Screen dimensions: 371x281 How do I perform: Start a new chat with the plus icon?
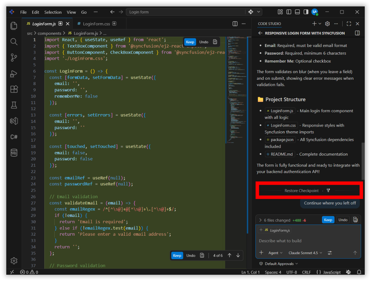pyautogui.click(x=314, y=24)
